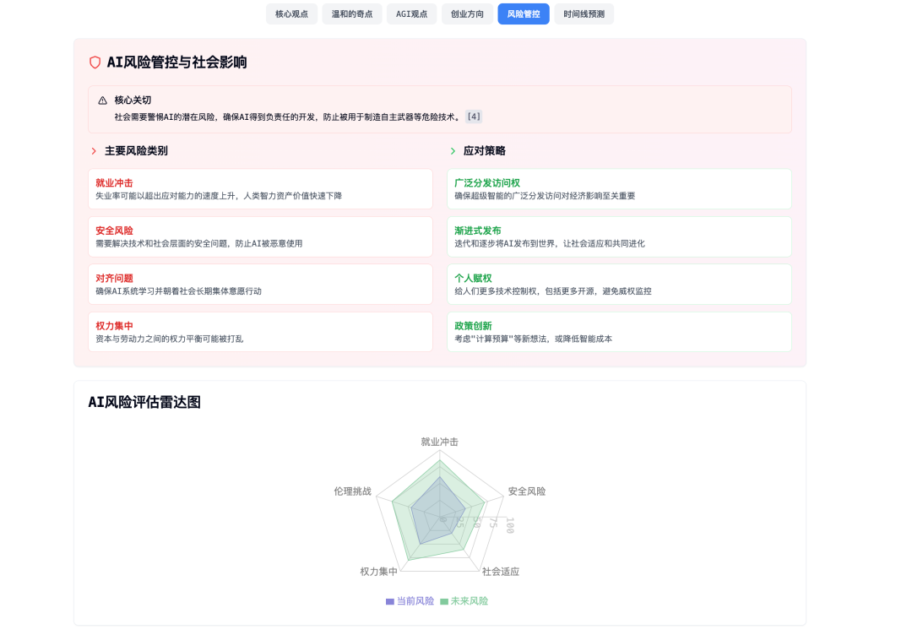Select the 就业冲击 risk card
The width and height of the screenshot is (912, 635).
point(260,189)
